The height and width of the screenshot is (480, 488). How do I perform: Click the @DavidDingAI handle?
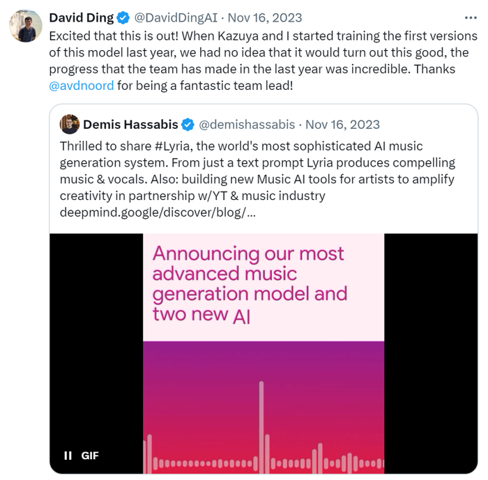(x=170, y=17)
